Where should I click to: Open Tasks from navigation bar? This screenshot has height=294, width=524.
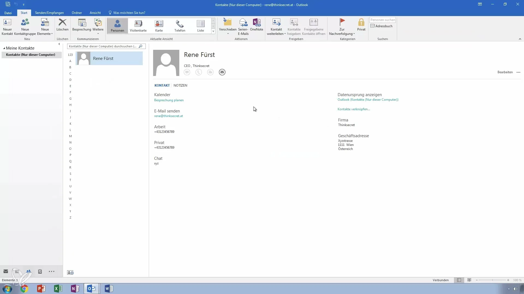40,271
